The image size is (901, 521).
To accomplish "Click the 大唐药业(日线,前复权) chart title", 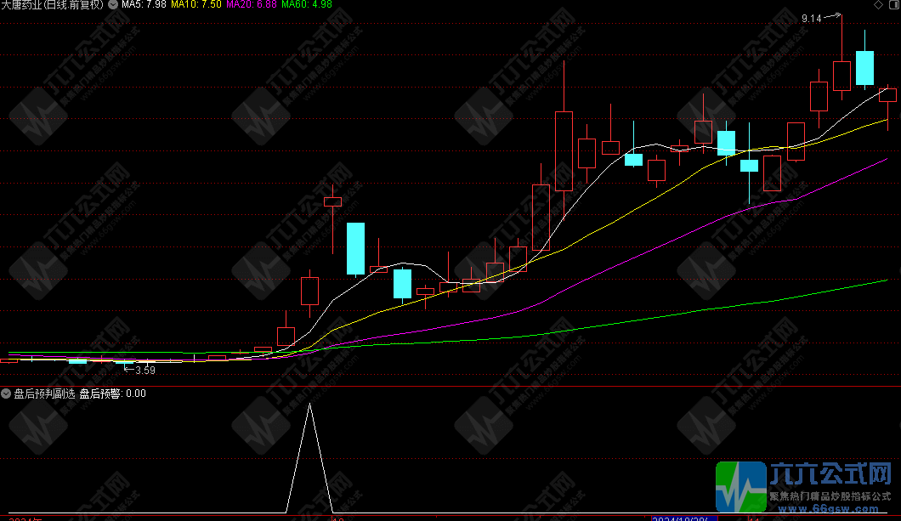I will point(53,4).
